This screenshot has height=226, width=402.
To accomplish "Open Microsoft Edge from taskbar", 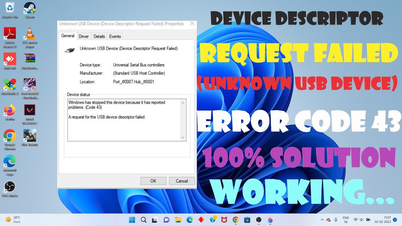I will pos(190,220).
